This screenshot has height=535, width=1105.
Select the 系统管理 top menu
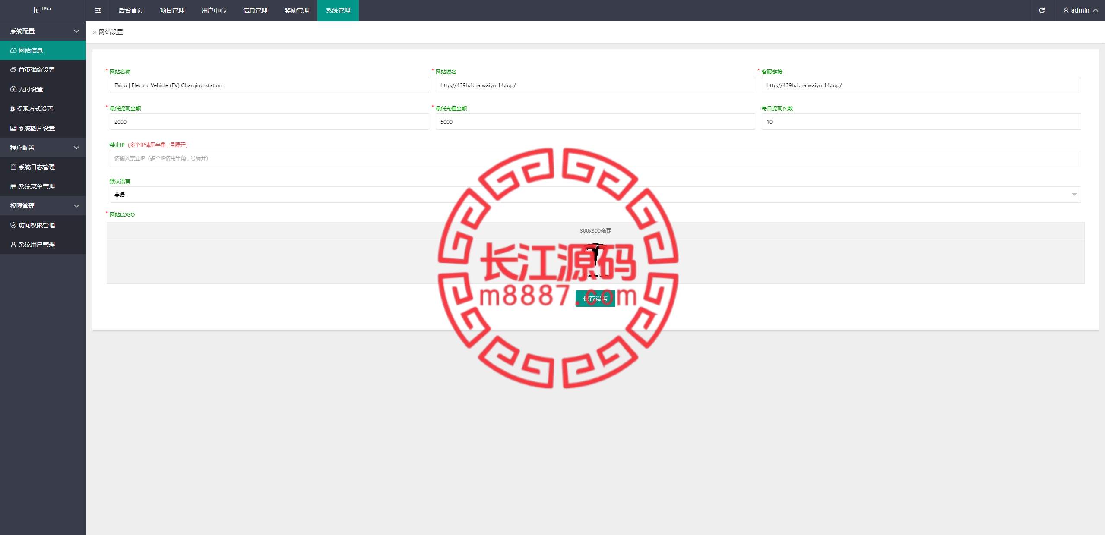pos(338,10)
